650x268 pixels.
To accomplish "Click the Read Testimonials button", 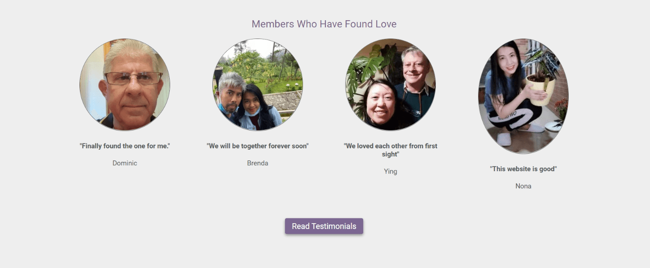I will point(324,226).
